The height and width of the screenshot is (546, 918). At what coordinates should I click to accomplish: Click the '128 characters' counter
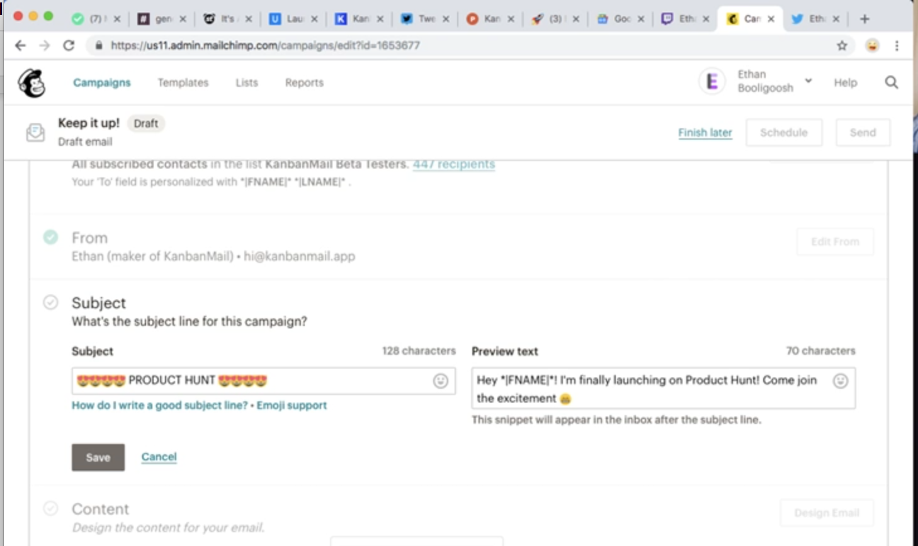pyautogui.click(x=419, y=350)
